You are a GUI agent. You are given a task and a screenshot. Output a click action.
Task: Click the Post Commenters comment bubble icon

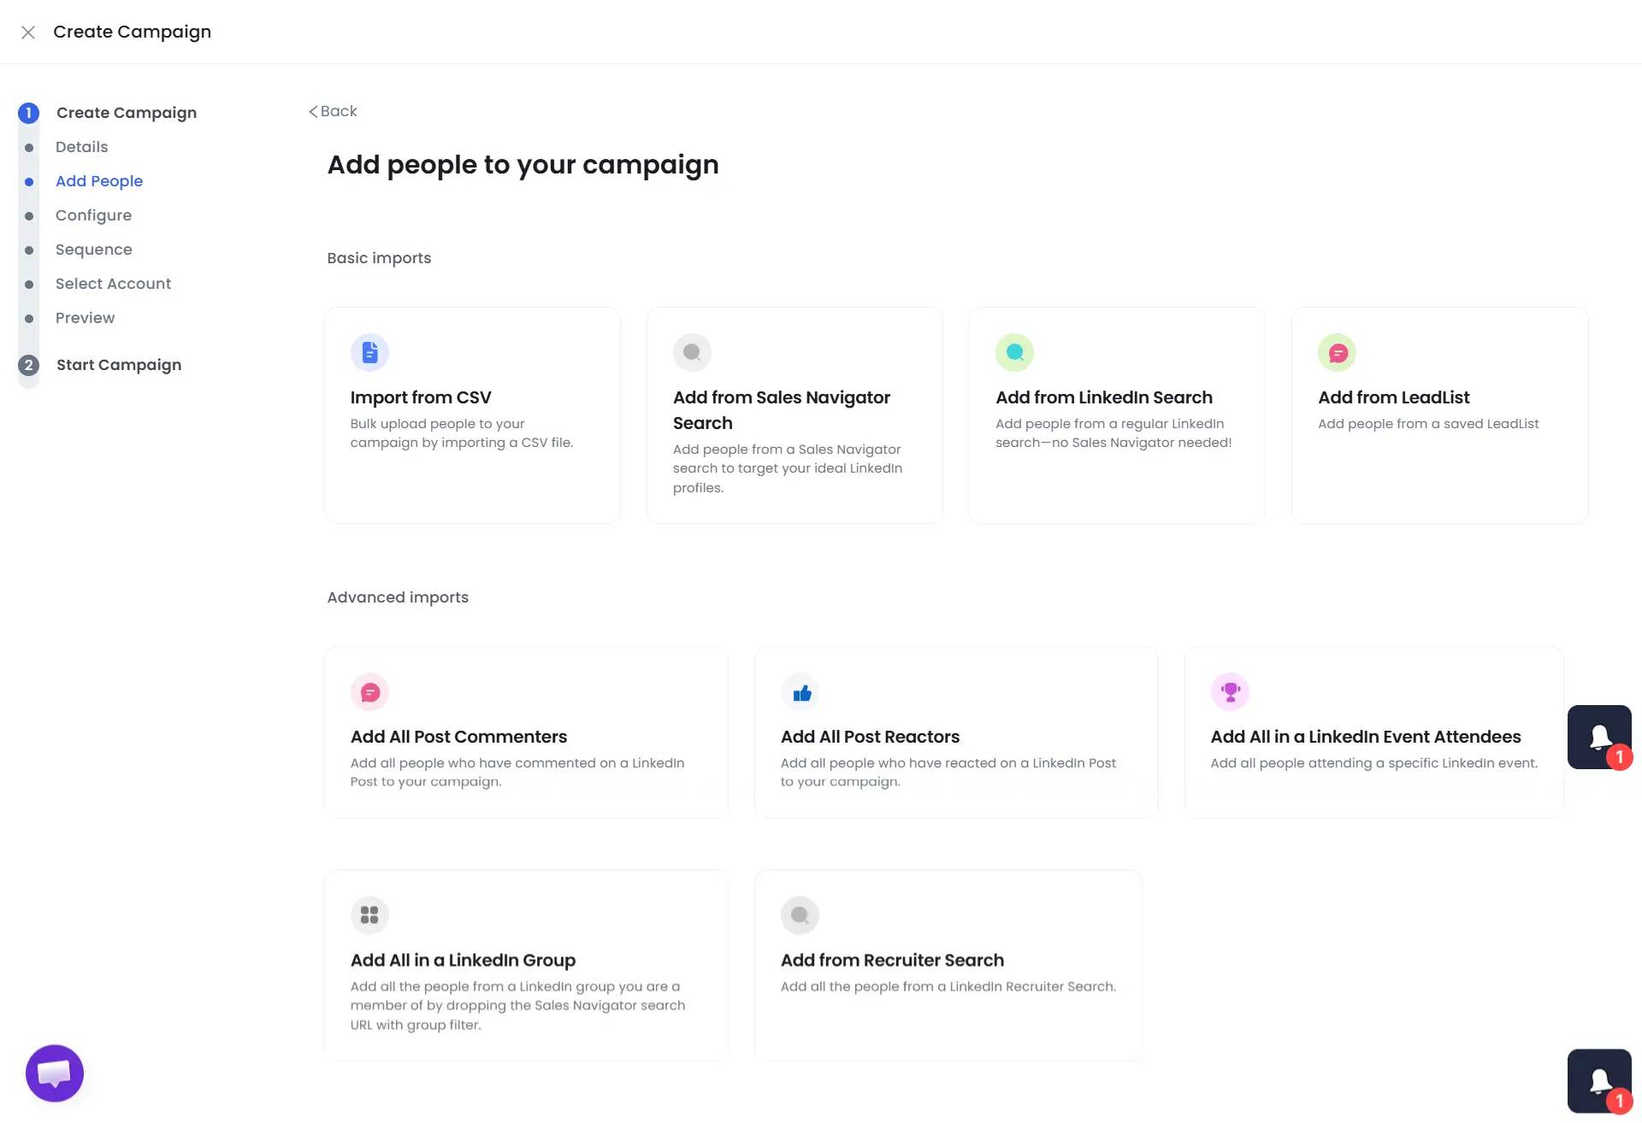(369, 692)
